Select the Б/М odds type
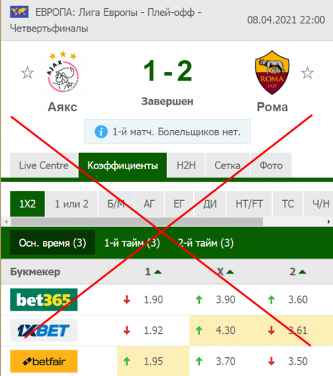Screen dimensions: 333x376 point(116,204)
